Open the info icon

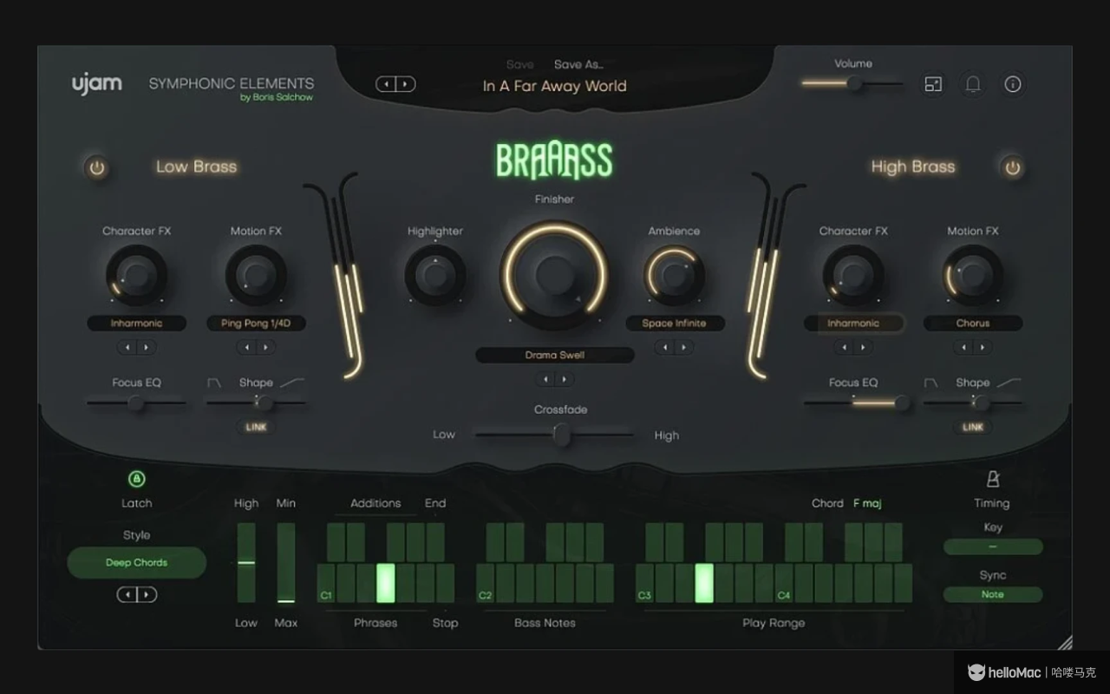(x=1013, y=84)
